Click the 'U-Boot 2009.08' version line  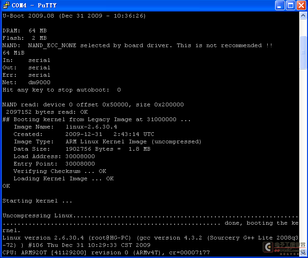74,16
